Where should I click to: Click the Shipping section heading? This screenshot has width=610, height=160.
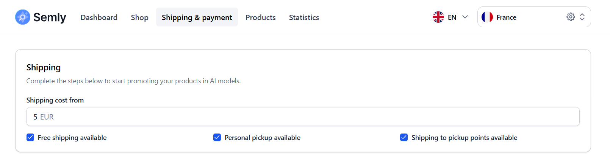tap(44, 67)
